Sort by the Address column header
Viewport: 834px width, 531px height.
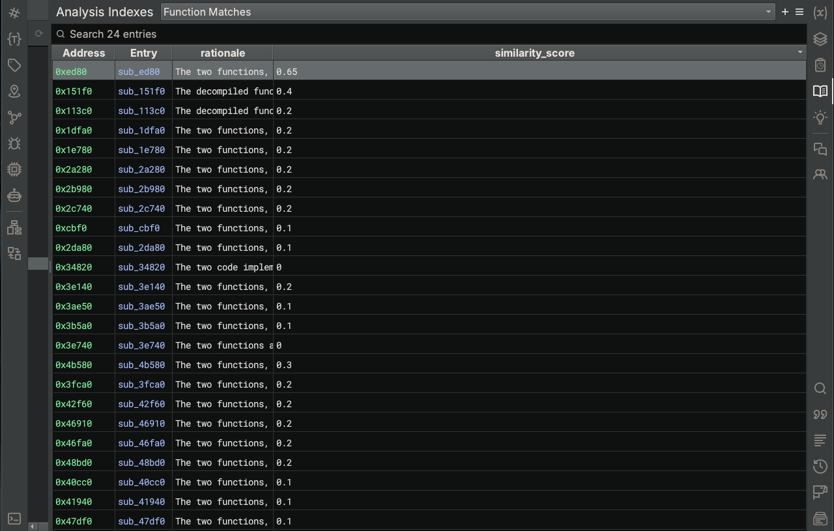pos(83,53)
